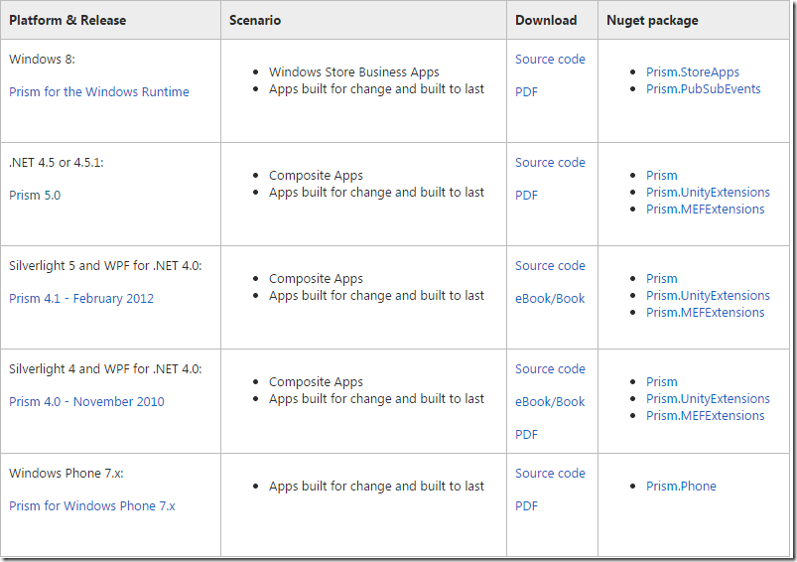Open Prism package in the Silverlight 4 row
The height and width of the screenshot is (562, 797).
[x=661, y=382]
